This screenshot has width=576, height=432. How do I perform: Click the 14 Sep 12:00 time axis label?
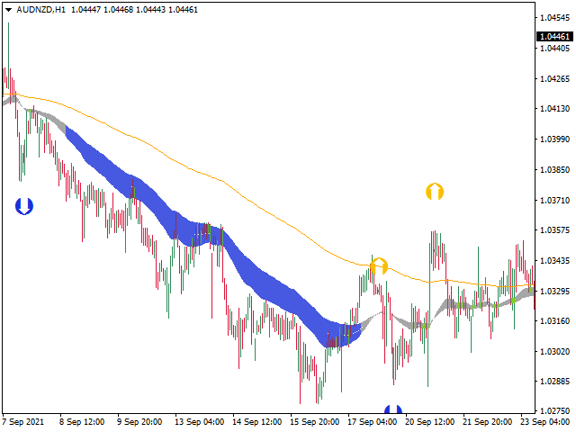[256, 422]
